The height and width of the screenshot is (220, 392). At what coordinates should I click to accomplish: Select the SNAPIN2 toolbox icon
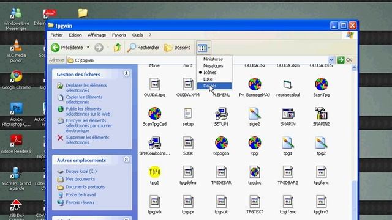[x=321, y=114]
